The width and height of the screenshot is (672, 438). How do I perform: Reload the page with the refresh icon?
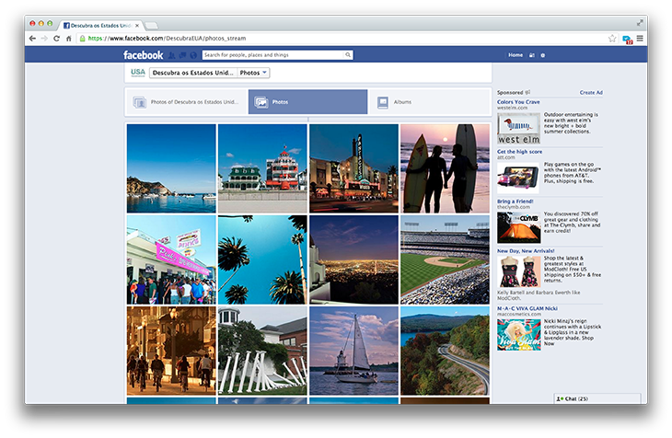(56, 39)
